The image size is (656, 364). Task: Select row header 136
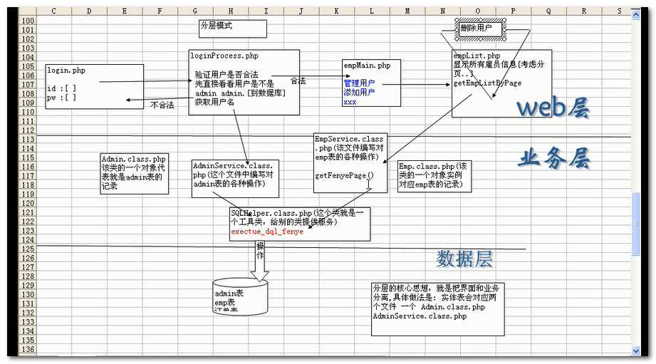(28, 349)
